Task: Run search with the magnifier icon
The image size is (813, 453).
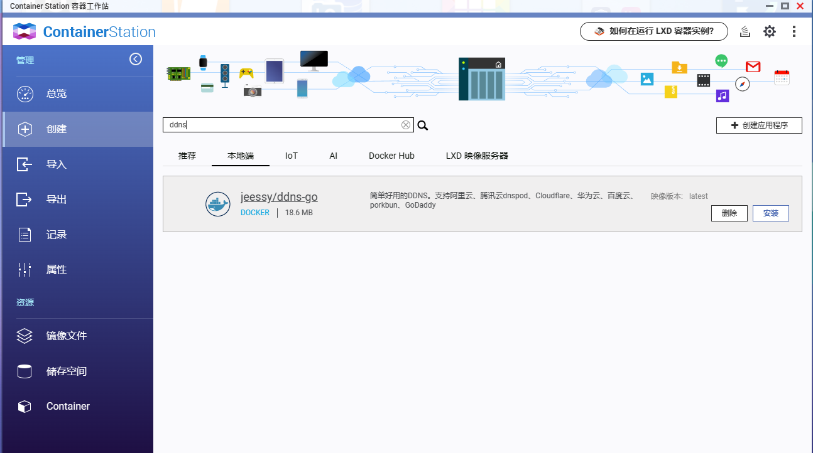Action: click(x=423, y=125)
